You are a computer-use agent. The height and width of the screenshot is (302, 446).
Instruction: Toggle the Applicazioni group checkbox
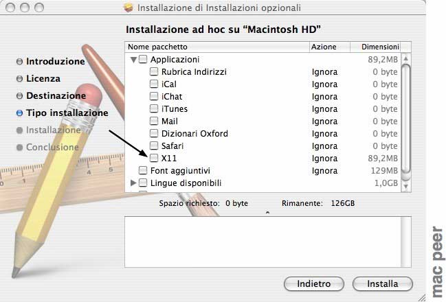coord(143,60)
